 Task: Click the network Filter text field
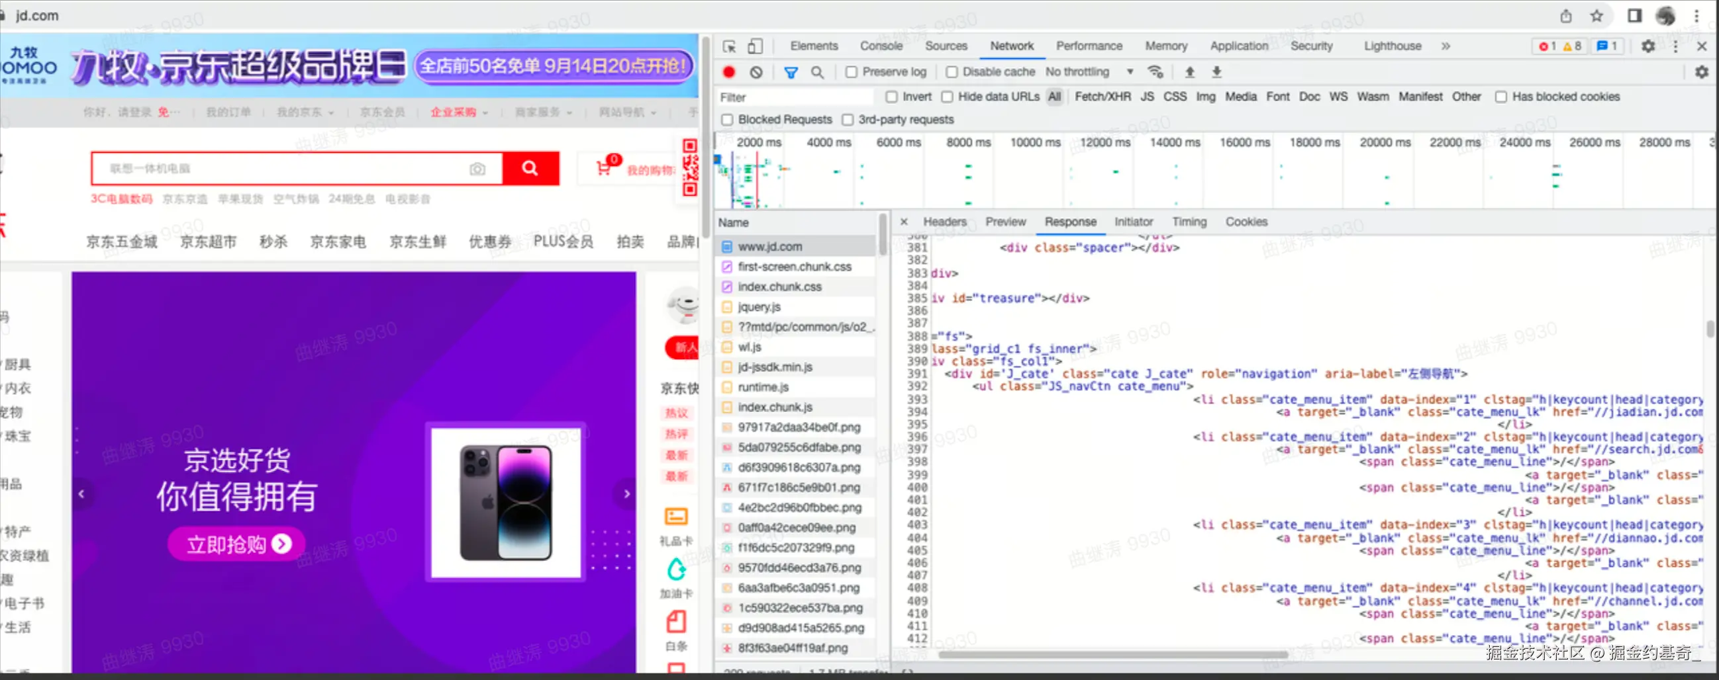click(795, 97)
